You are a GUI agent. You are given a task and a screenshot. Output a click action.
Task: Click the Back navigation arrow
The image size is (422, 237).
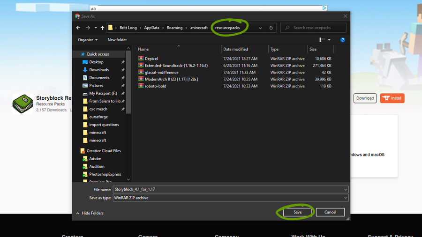click(79, 28)
